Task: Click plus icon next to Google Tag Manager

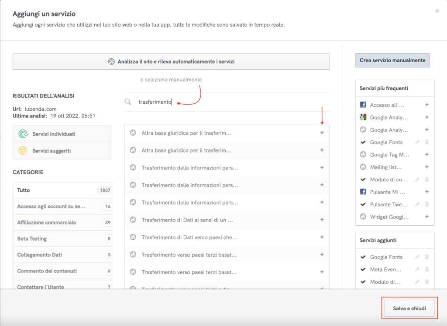Action: [426, 155]
